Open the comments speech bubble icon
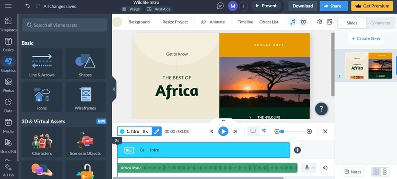The height and width of the screenshot is (179, 397). pos(220,6)
